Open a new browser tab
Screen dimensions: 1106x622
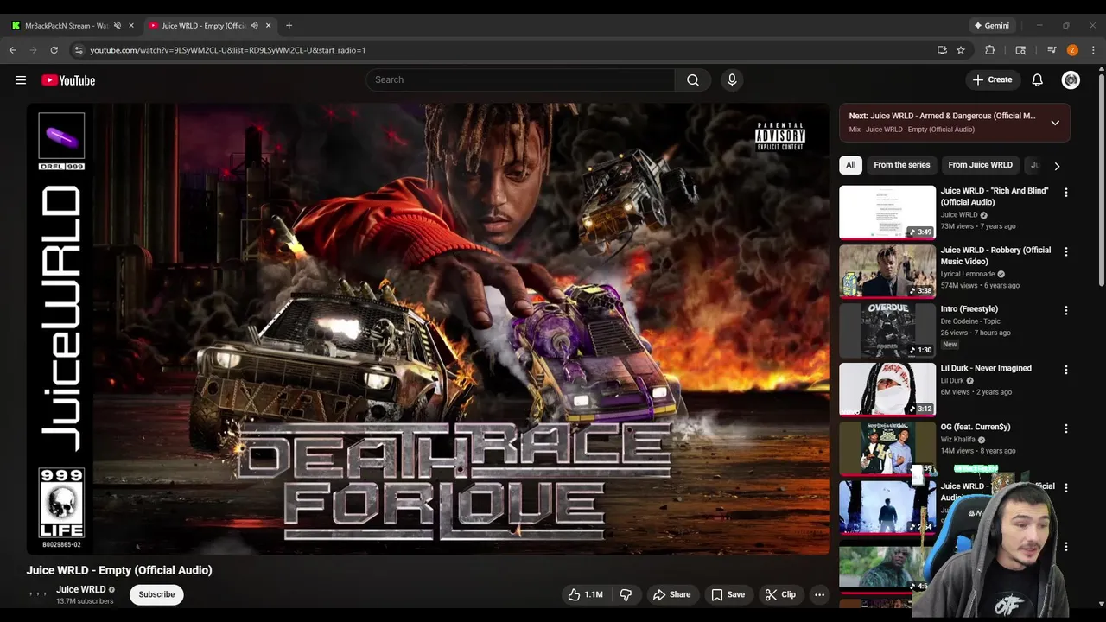coord(289,25)
